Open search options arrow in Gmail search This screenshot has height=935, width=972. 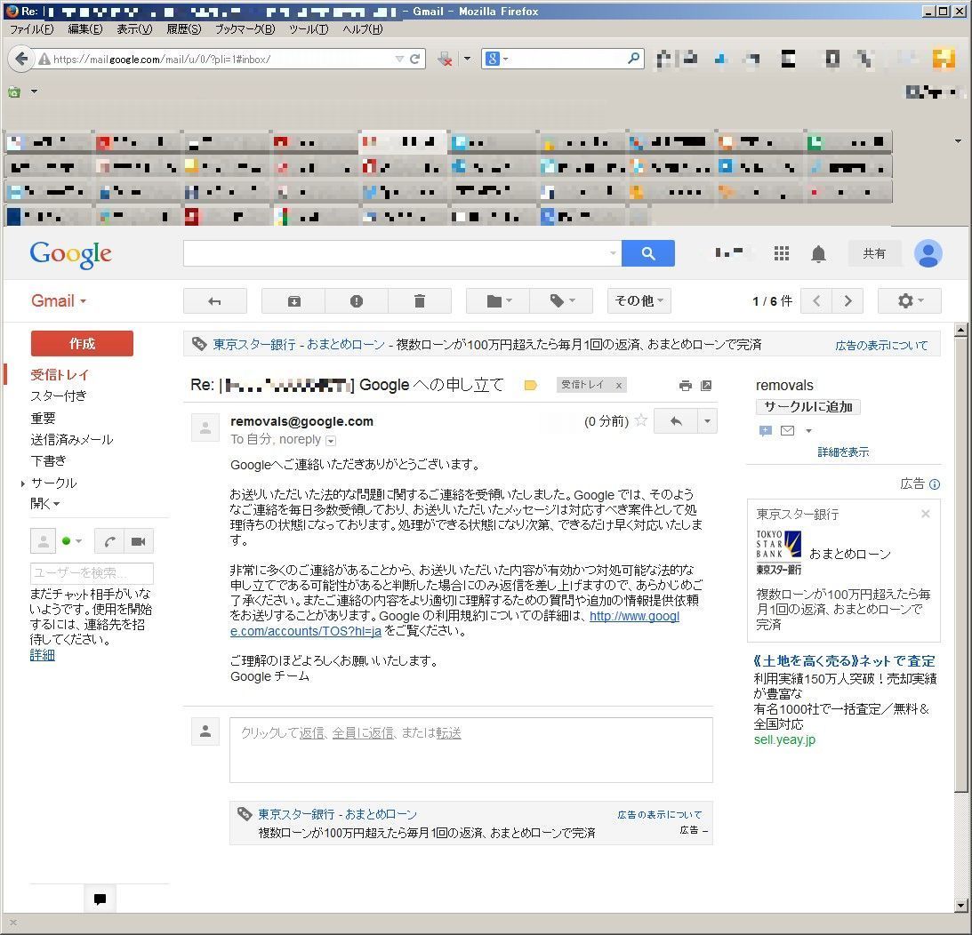click(x=613, y=252)
